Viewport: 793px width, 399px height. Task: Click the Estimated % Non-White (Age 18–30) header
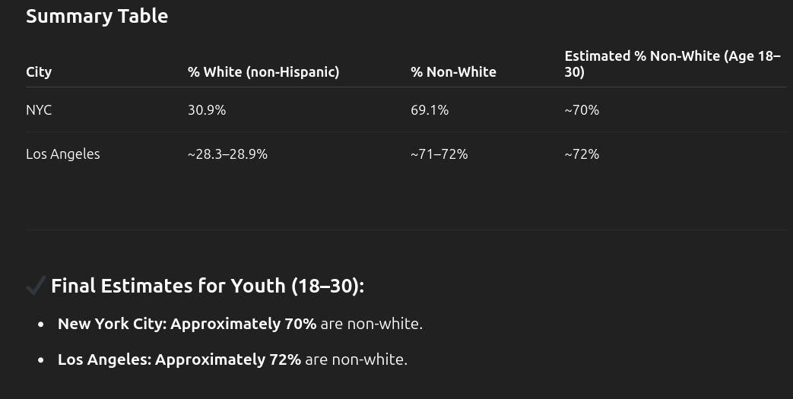(x=673, y=64)
